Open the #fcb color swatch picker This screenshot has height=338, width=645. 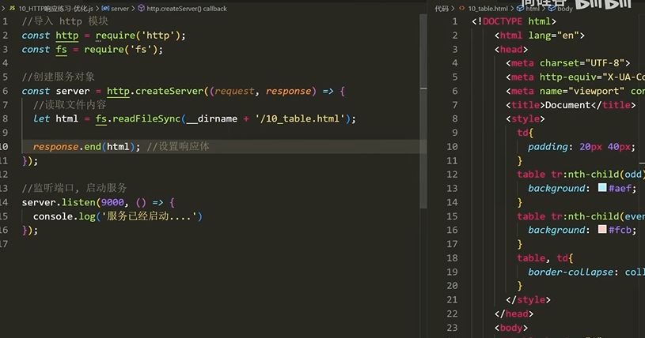coord(602,229)
